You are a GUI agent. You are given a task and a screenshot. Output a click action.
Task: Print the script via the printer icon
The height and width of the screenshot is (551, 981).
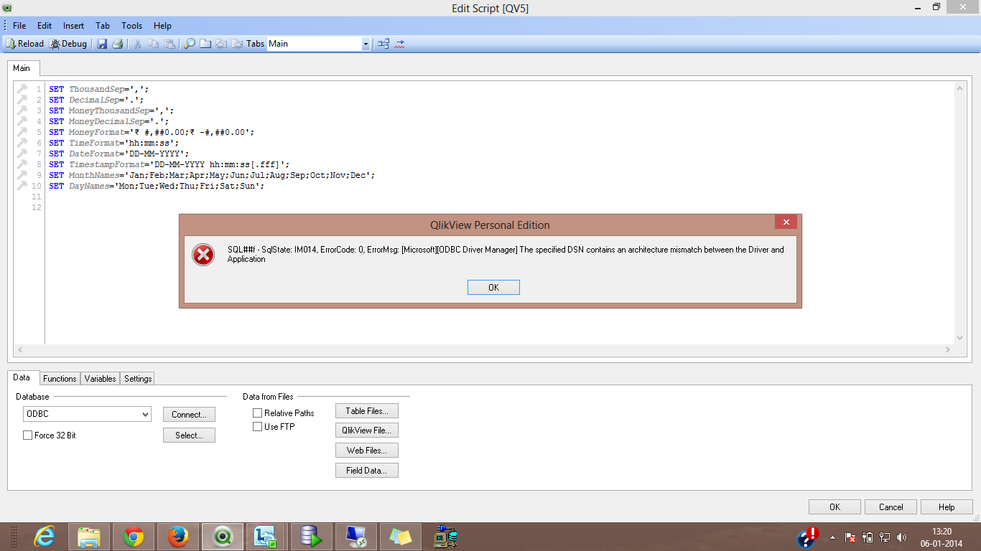pyautogui.click(x=118, y=44)
